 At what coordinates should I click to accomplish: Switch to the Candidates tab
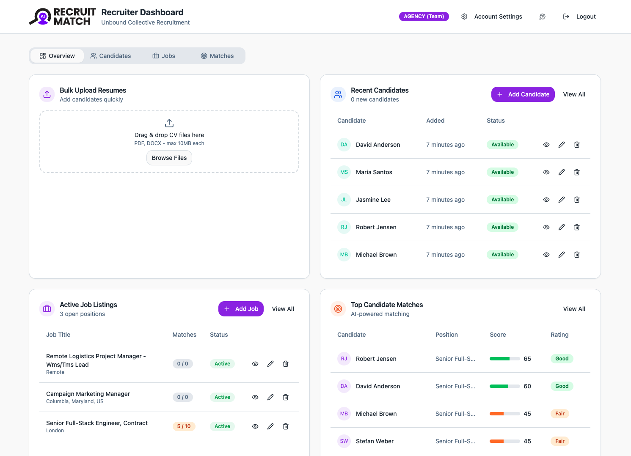coord(110,55)
